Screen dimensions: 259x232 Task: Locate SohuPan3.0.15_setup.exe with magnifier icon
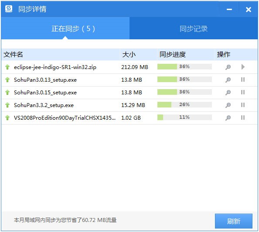tap(228, 92)
